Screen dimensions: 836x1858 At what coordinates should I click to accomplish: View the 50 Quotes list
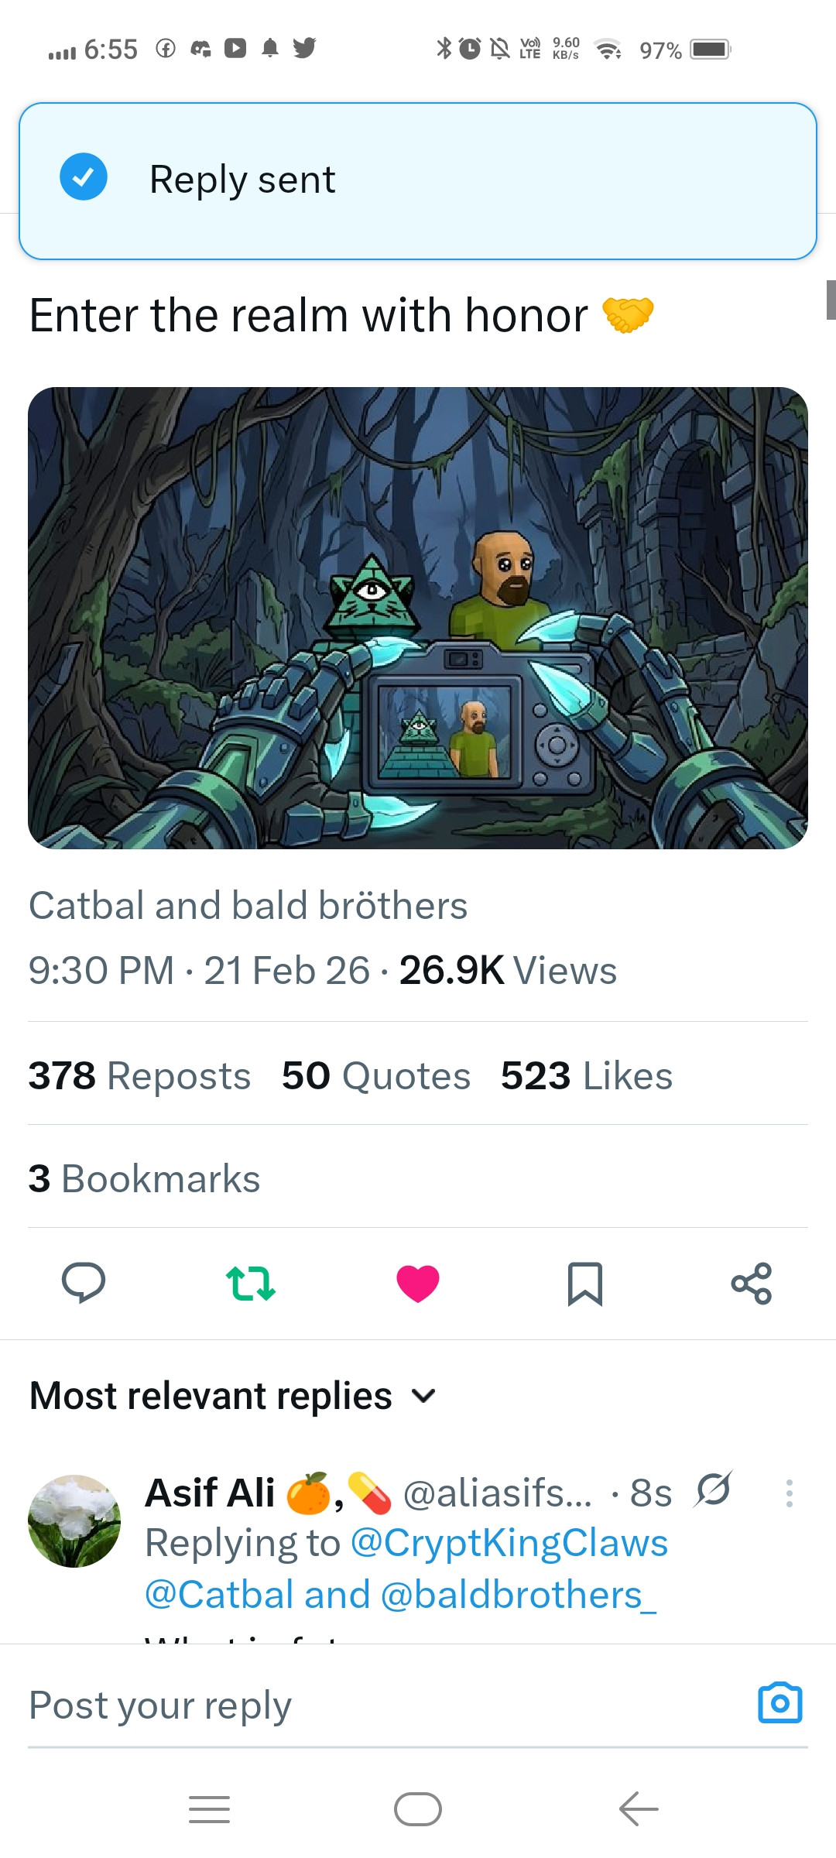(x=376, y=1075)
